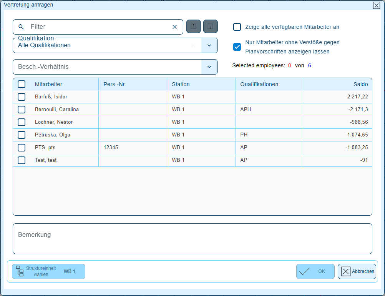Check the row for Petruska, Olga

tap(22, 135)
